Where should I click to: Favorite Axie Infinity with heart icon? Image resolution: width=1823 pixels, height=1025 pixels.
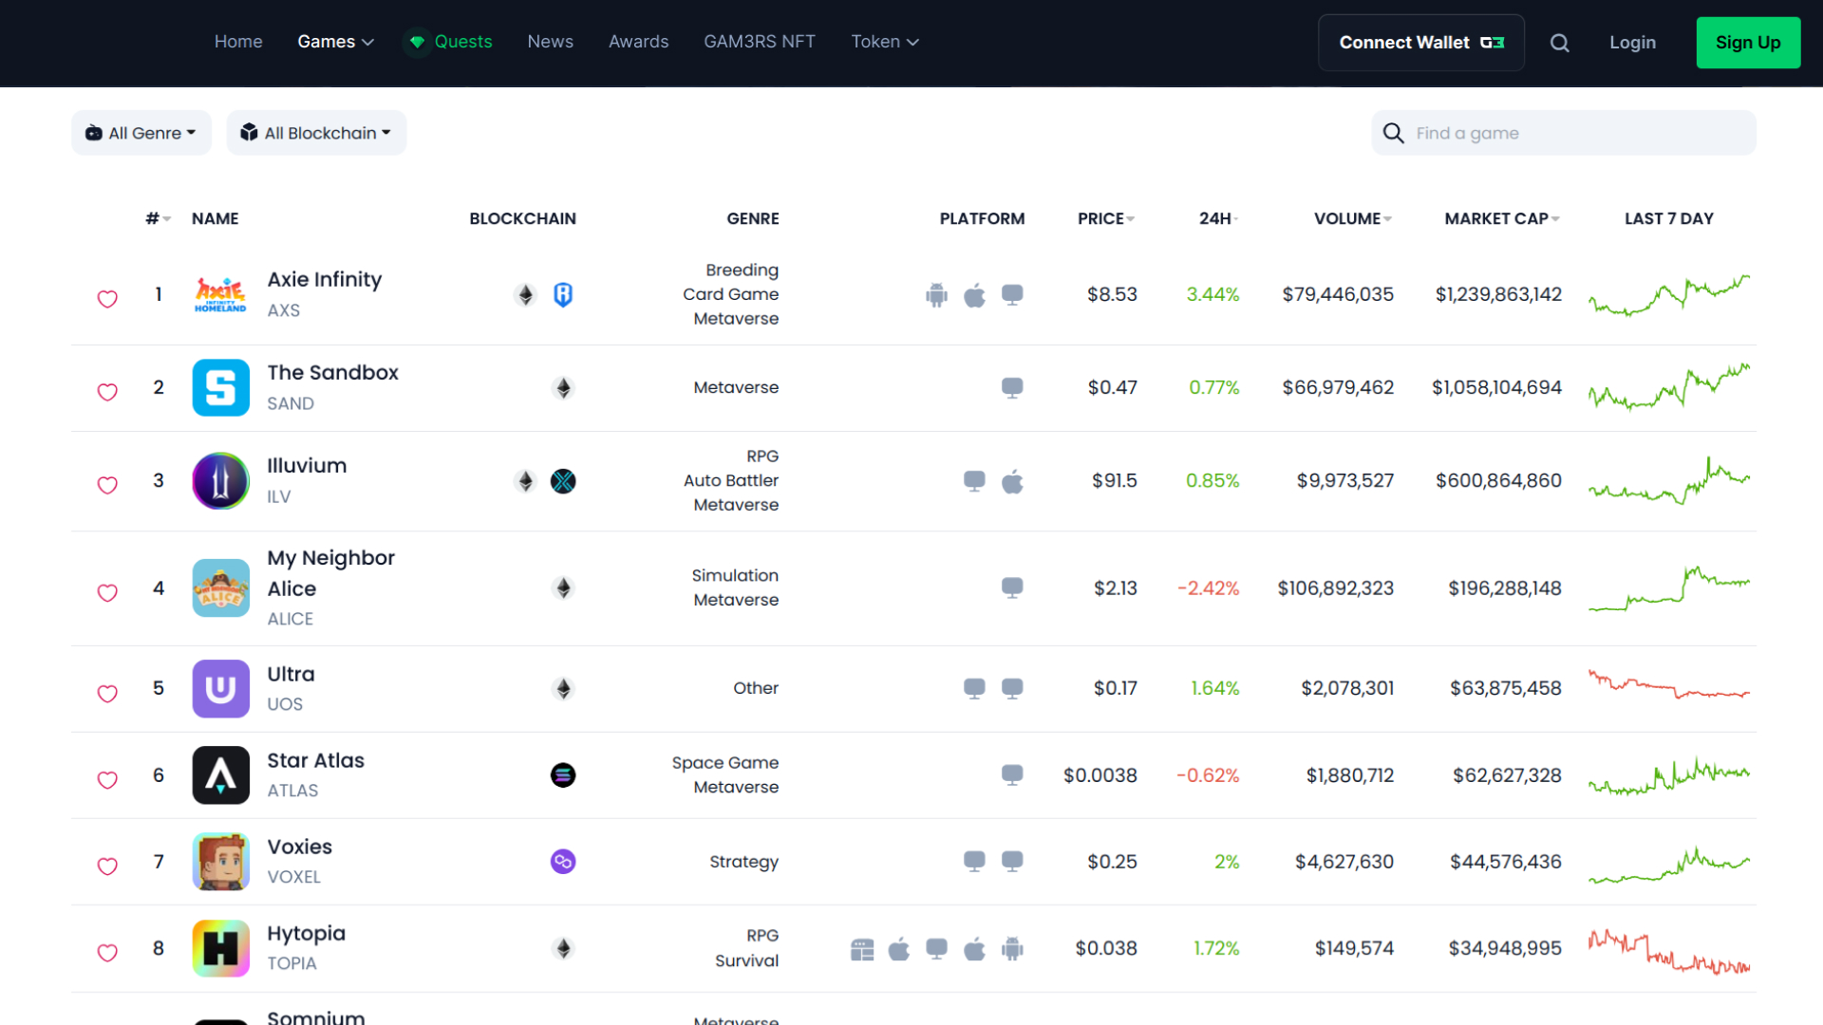coord(107,299)
